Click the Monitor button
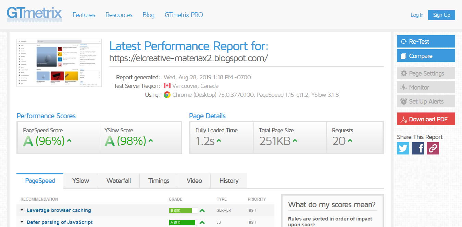The height and width of the screenshot is (227, 462). (426, 87)
